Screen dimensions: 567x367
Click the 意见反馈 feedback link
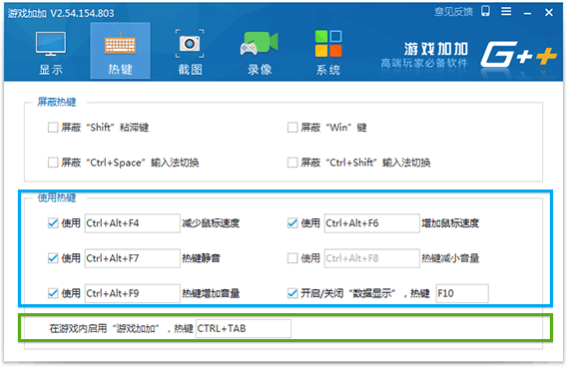click(453, 12)
